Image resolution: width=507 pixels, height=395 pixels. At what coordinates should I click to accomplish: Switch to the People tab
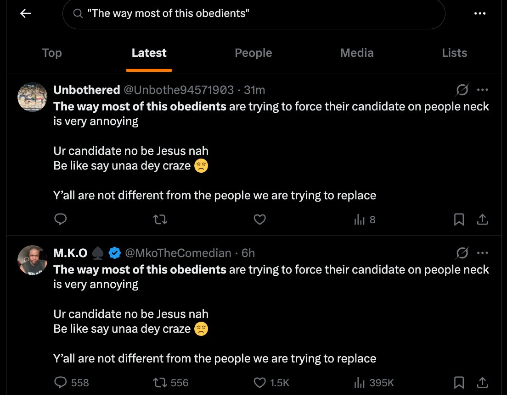click(253, 53)
